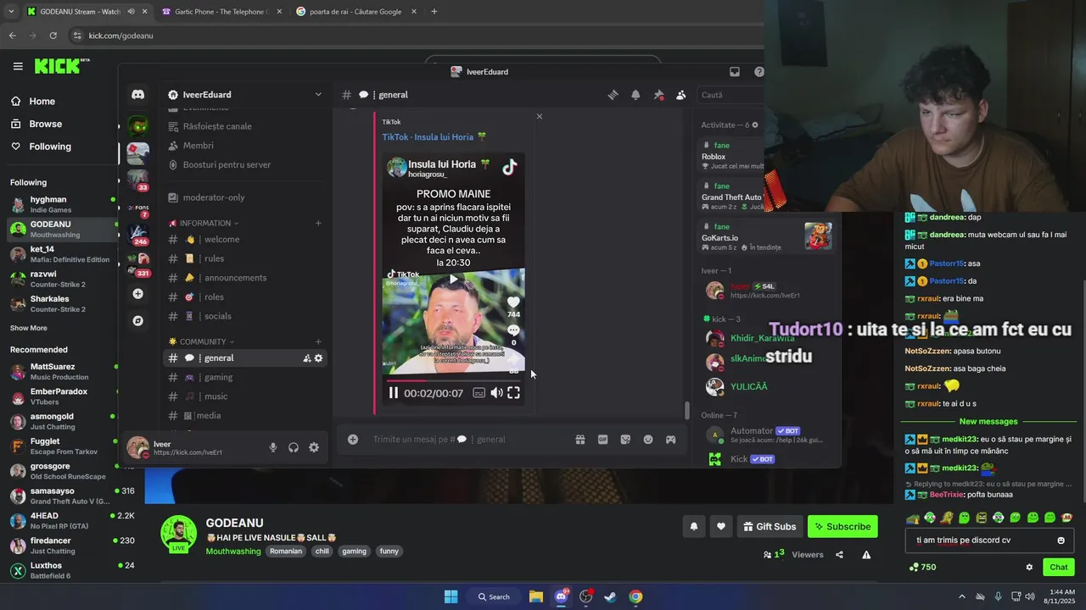Open the music channel
Screen dimensions: 1086x610
click(245, 396)
